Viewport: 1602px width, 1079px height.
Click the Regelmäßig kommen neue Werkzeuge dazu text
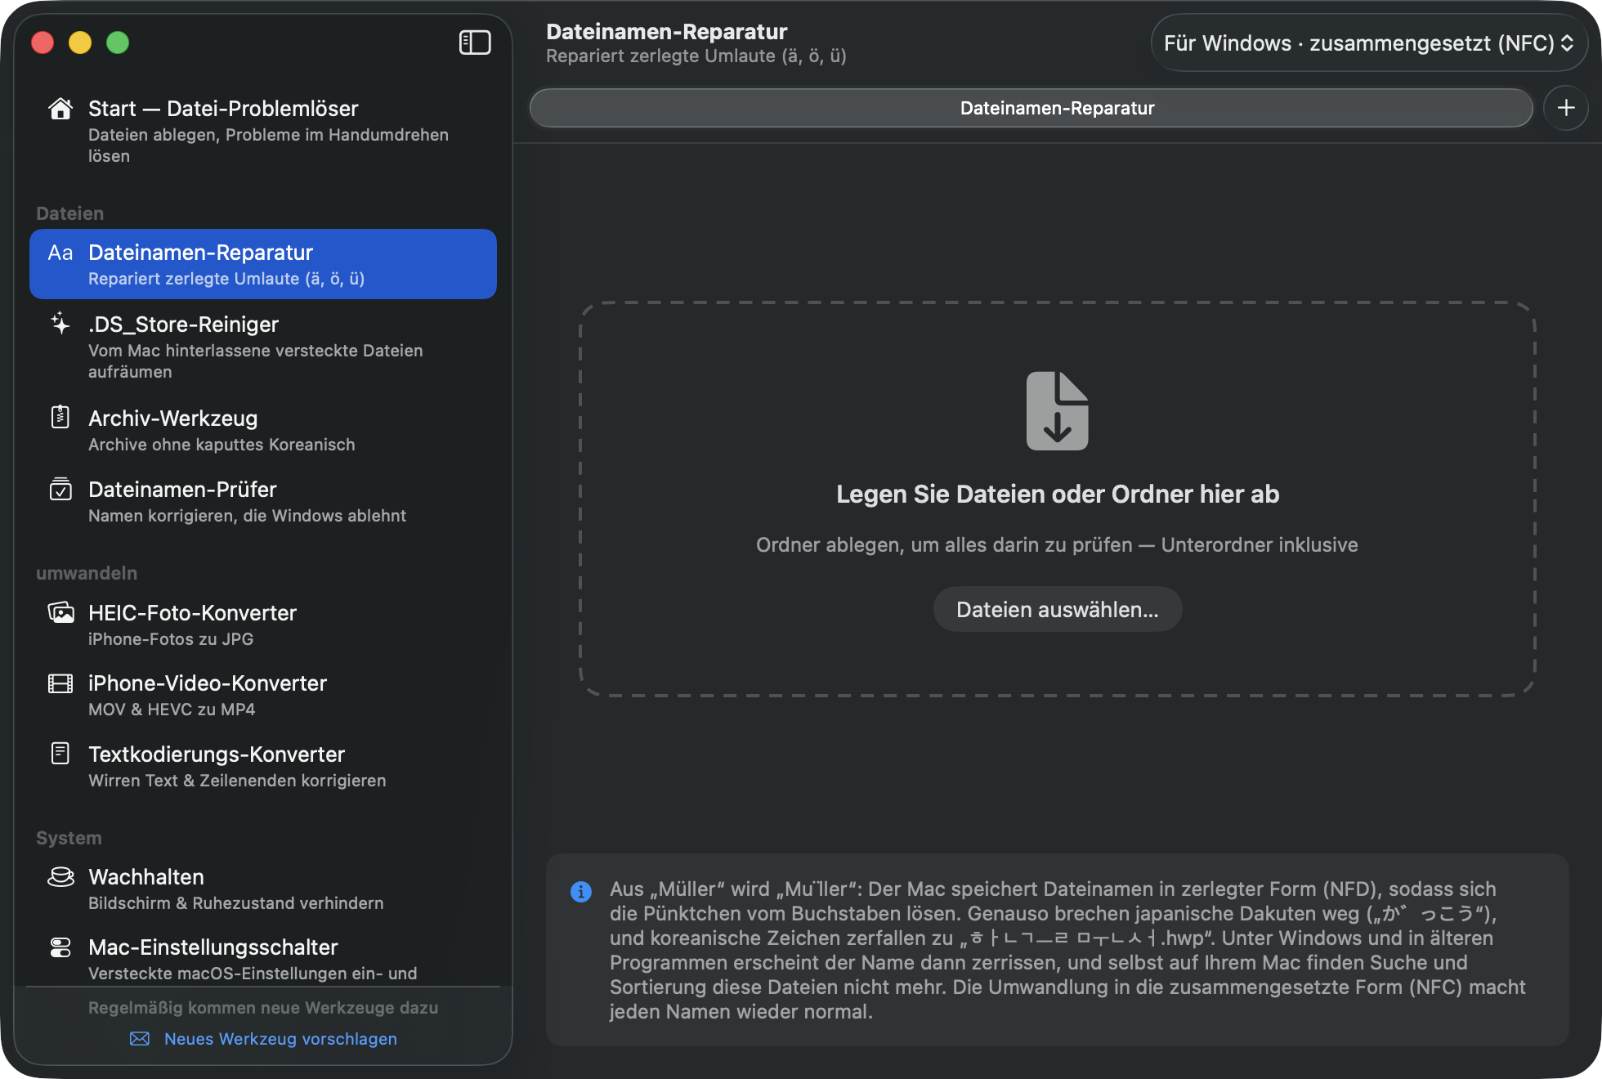263,1008
